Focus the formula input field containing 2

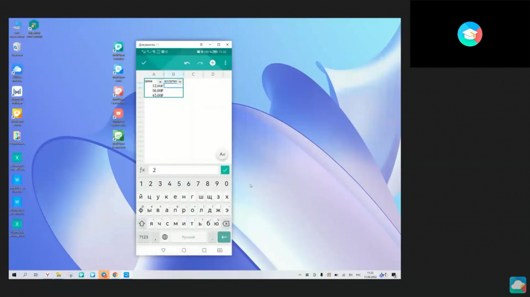coord(184,170)
